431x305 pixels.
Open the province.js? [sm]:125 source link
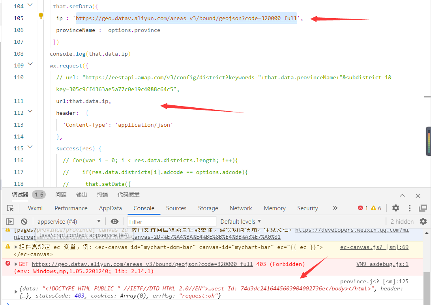point(374,281)
